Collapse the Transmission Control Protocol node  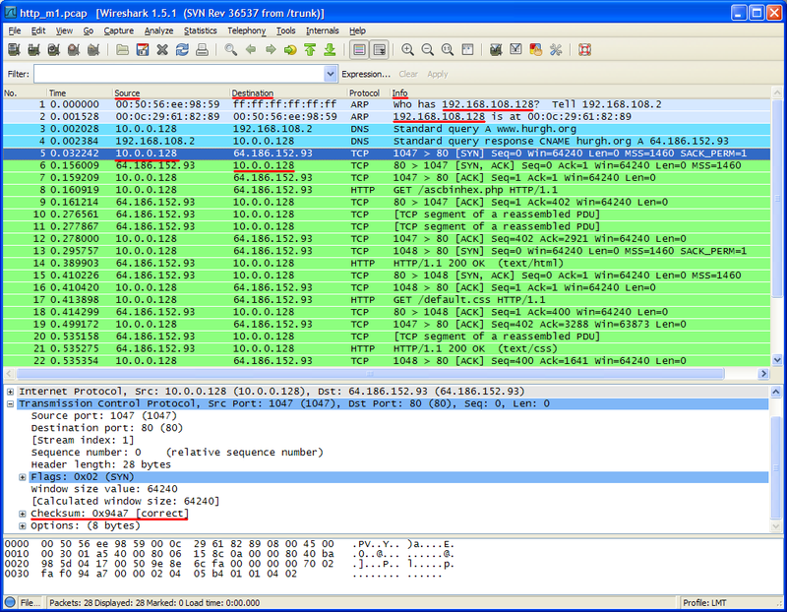10,403
